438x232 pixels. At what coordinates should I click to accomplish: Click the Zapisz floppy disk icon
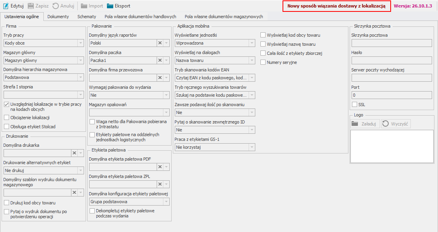[31, 6]
